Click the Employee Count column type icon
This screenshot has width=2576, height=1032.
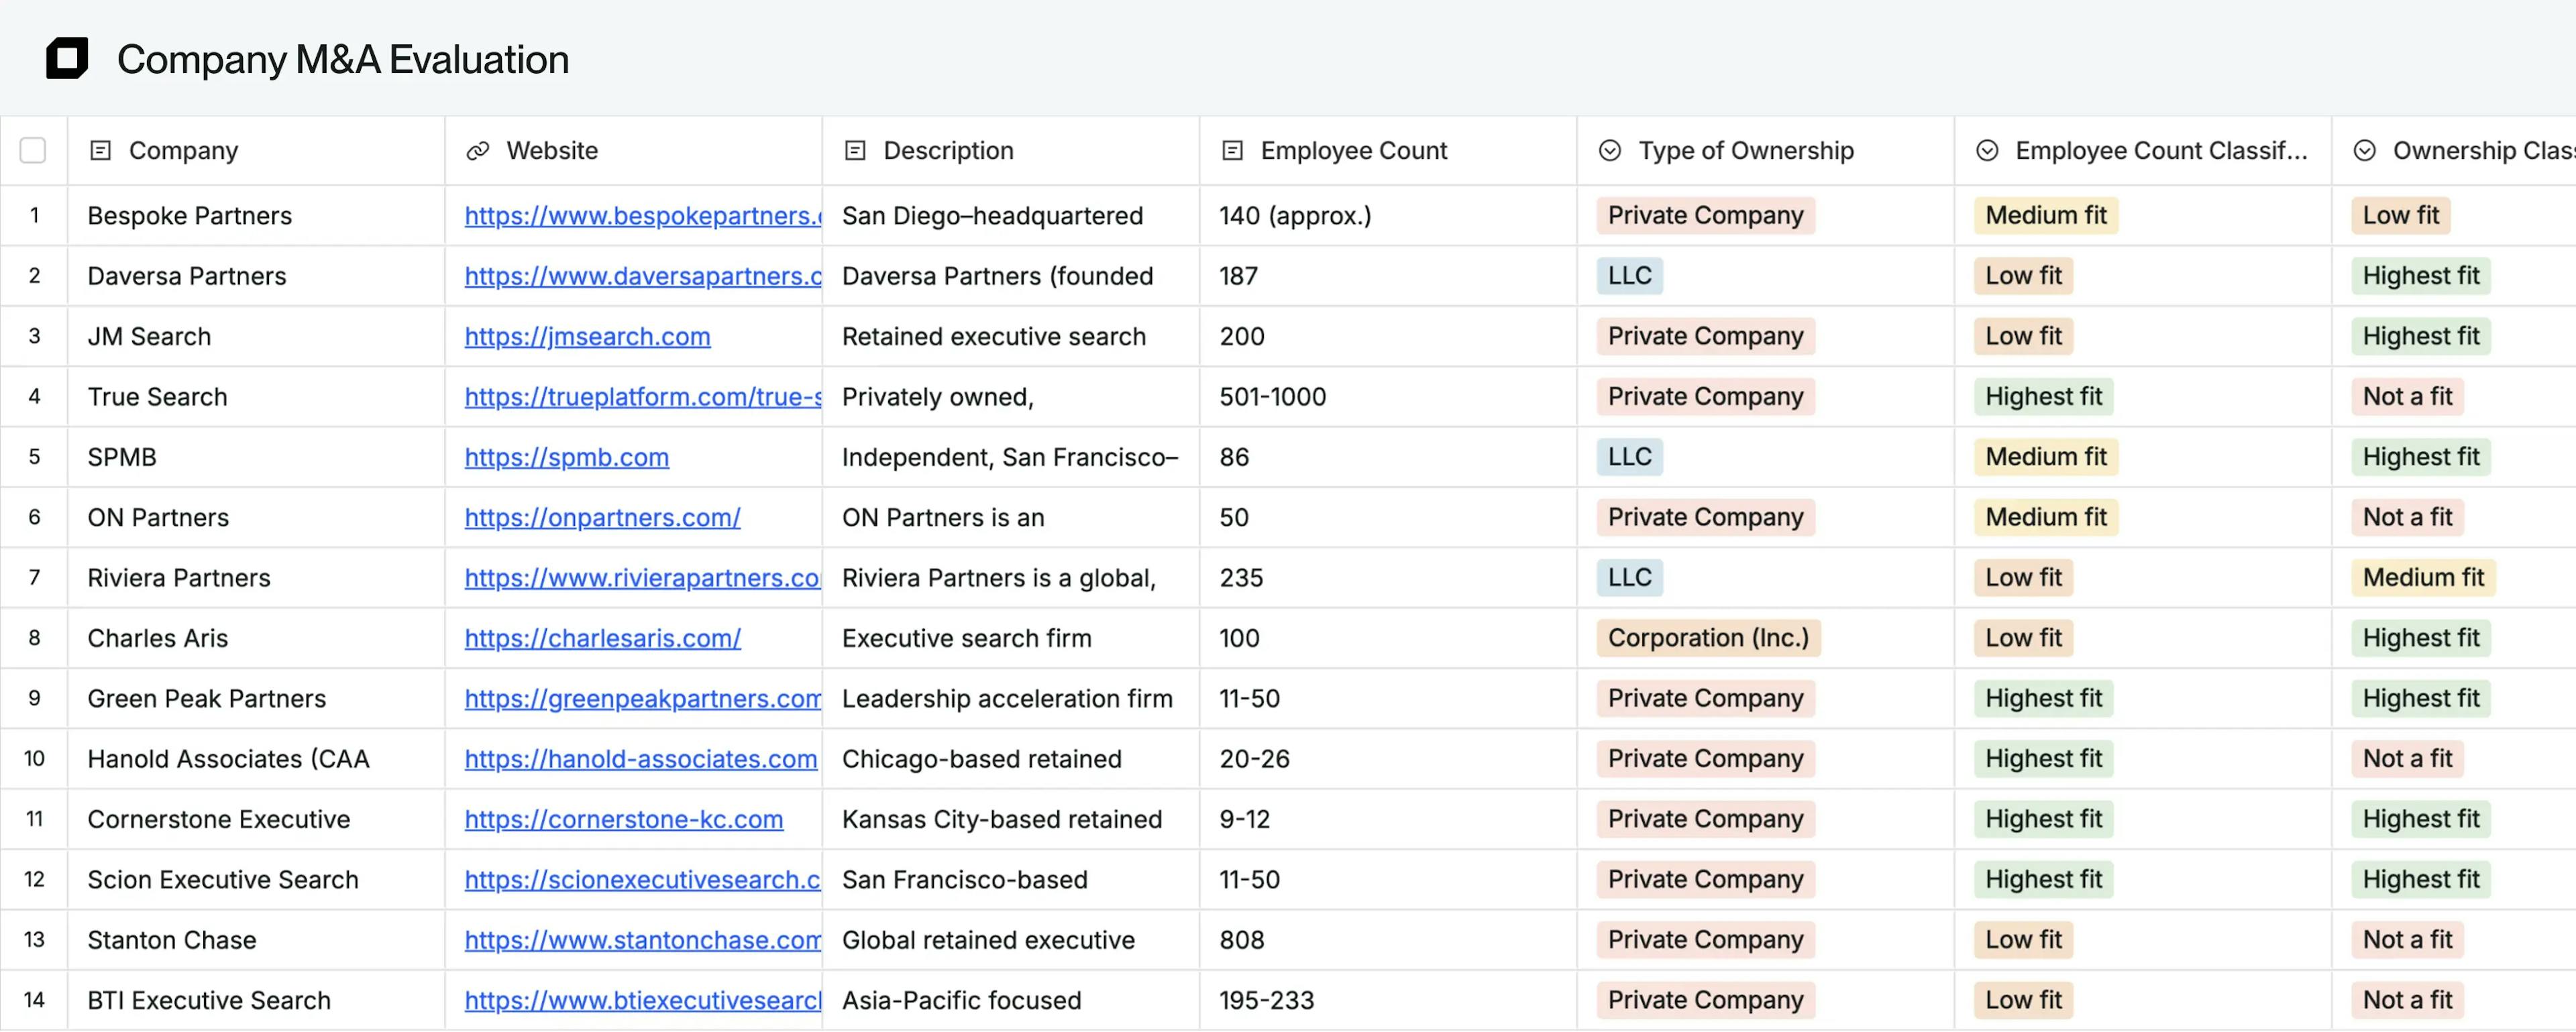1232,151
